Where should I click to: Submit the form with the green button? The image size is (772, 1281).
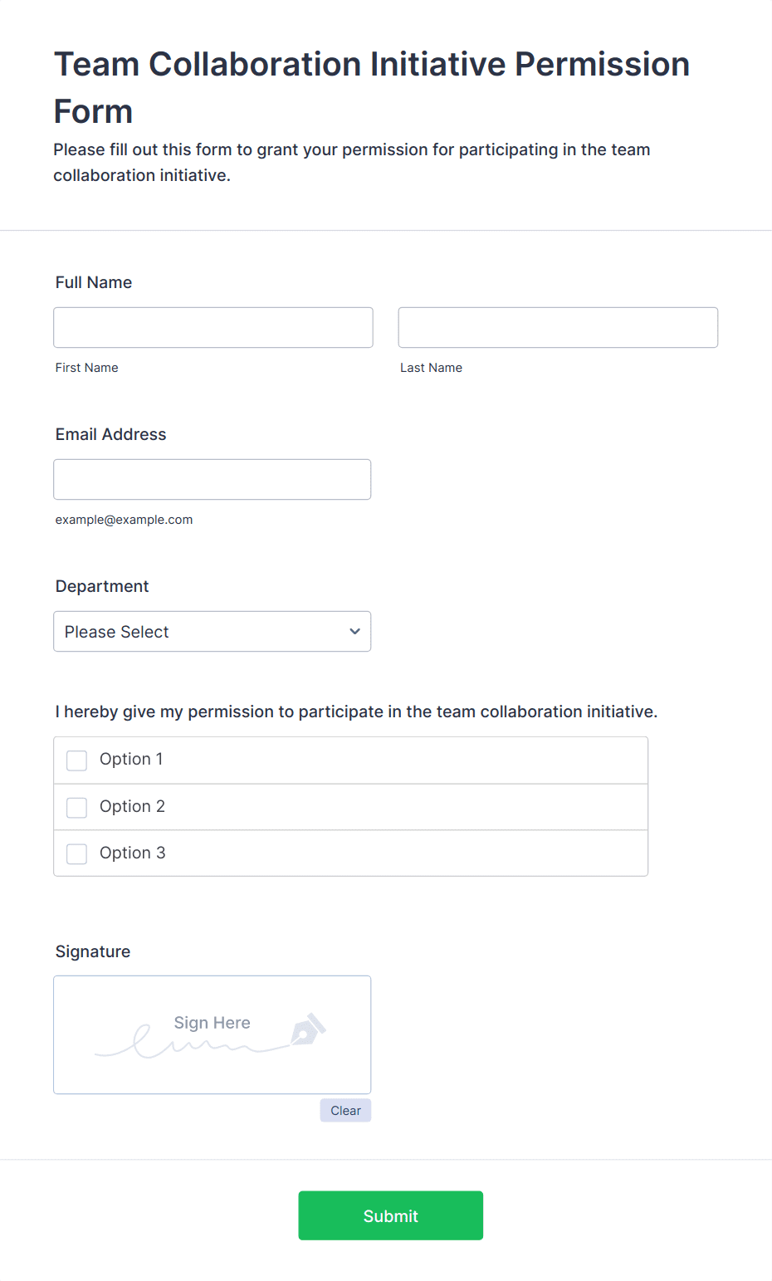coord(391,1215)
